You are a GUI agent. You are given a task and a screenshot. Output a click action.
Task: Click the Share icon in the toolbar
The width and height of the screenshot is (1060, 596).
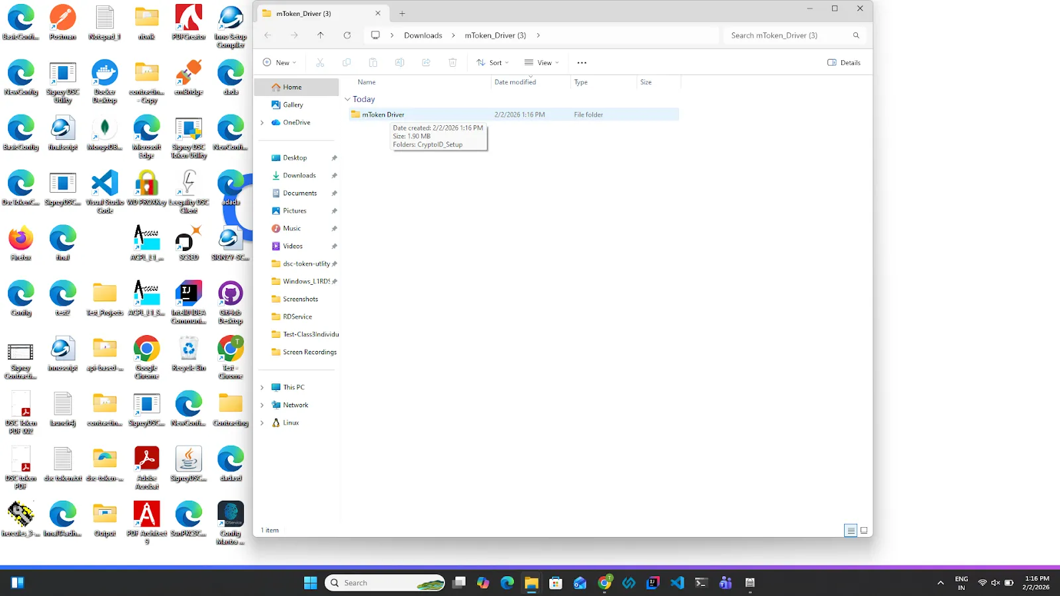(426, 62)
